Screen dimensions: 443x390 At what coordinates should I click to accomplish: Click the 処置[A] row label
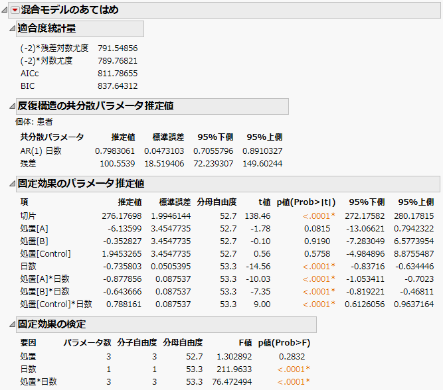click(34, 229)
